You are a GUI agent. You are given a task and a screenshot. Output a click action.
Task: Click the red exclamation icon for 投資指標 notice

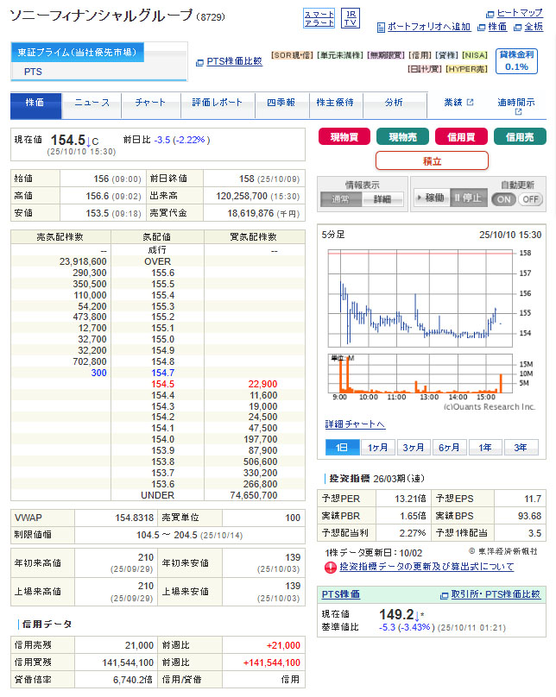[x=330, y=567]
